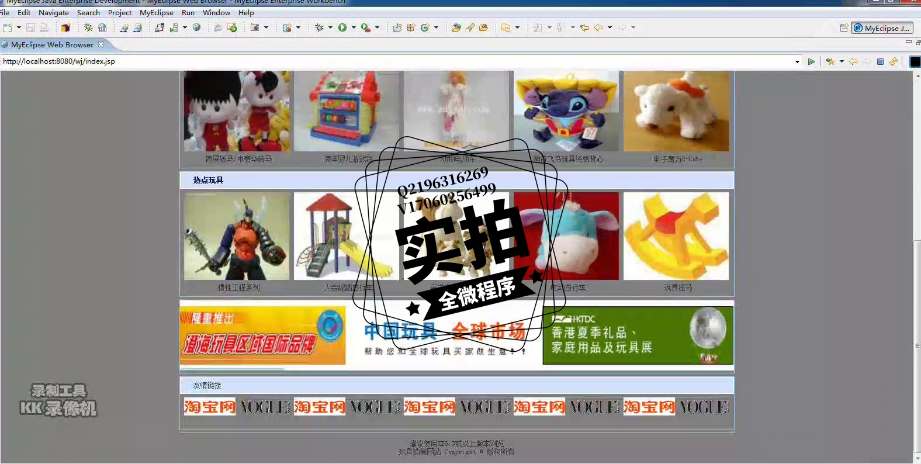Expand the Run button dropdown arrow
Screen dimensions: 921x464
354,27
